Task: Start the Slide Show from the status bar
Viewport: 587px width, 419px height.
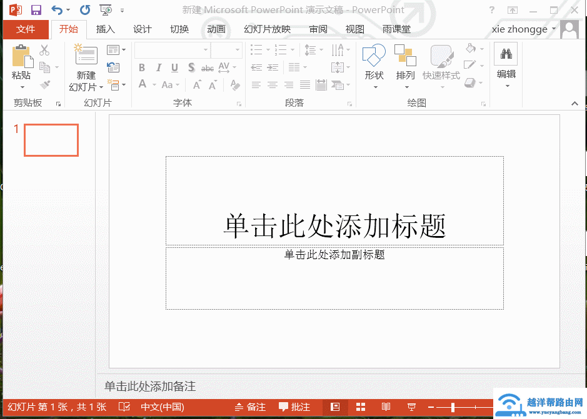Action: 411,407
